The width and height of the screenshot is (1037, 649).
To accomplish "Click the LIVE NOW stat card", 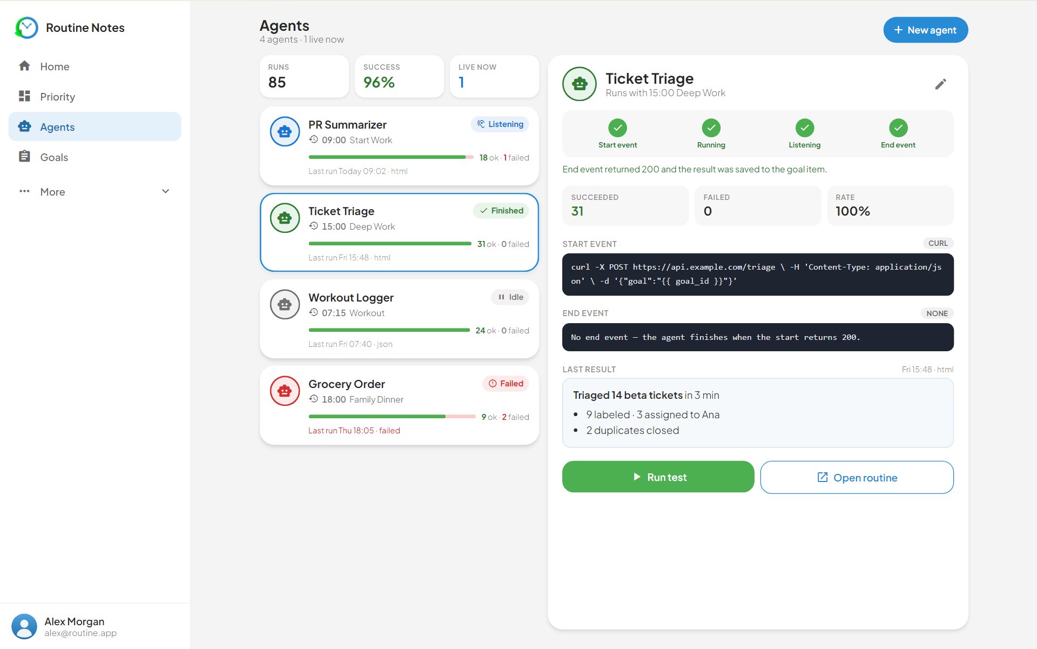I will coord(494,76).
